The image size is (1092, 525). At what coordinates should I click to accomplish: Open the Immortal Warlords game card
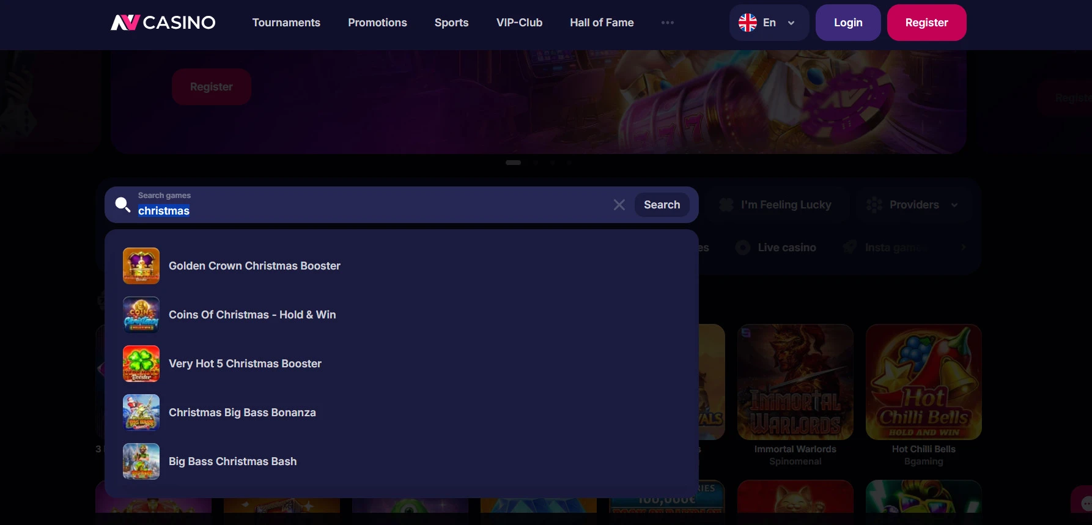795,382
